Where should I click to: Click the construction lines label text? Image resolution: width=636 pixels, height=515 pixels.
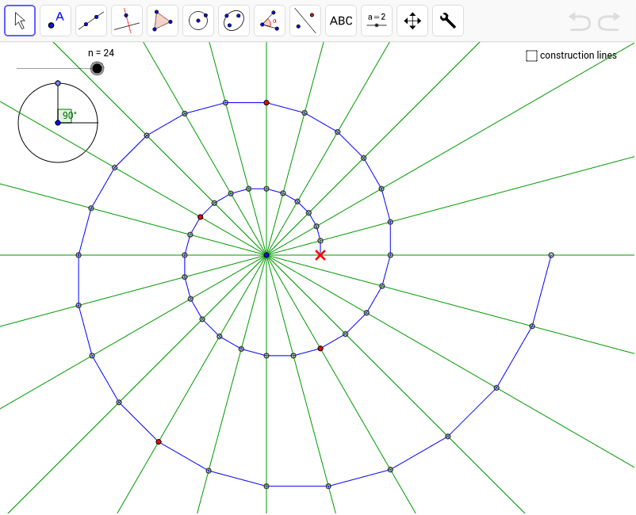tap(578, 55)
